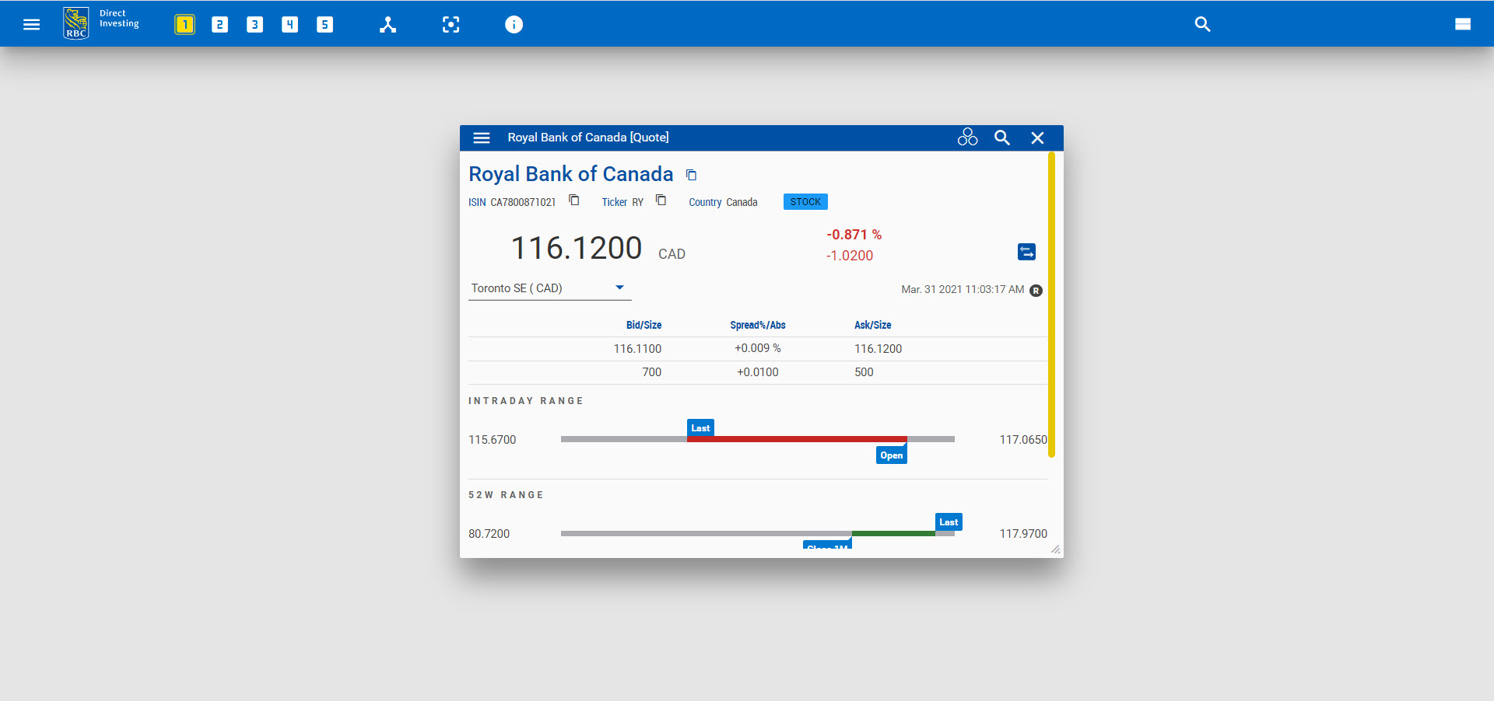Open the main hamburger menu
Viewport: 1494px width, 701px height.
point(31,24)
